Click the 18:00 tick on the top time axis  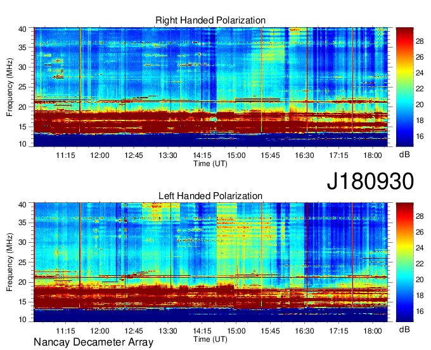click(373, 155)
